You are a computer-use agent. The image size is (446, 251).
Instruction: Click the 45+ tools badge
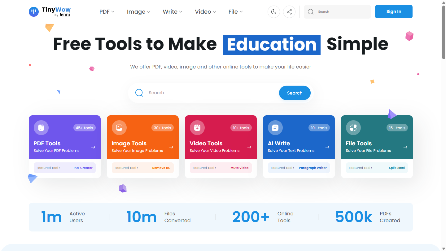pos(85,128)
